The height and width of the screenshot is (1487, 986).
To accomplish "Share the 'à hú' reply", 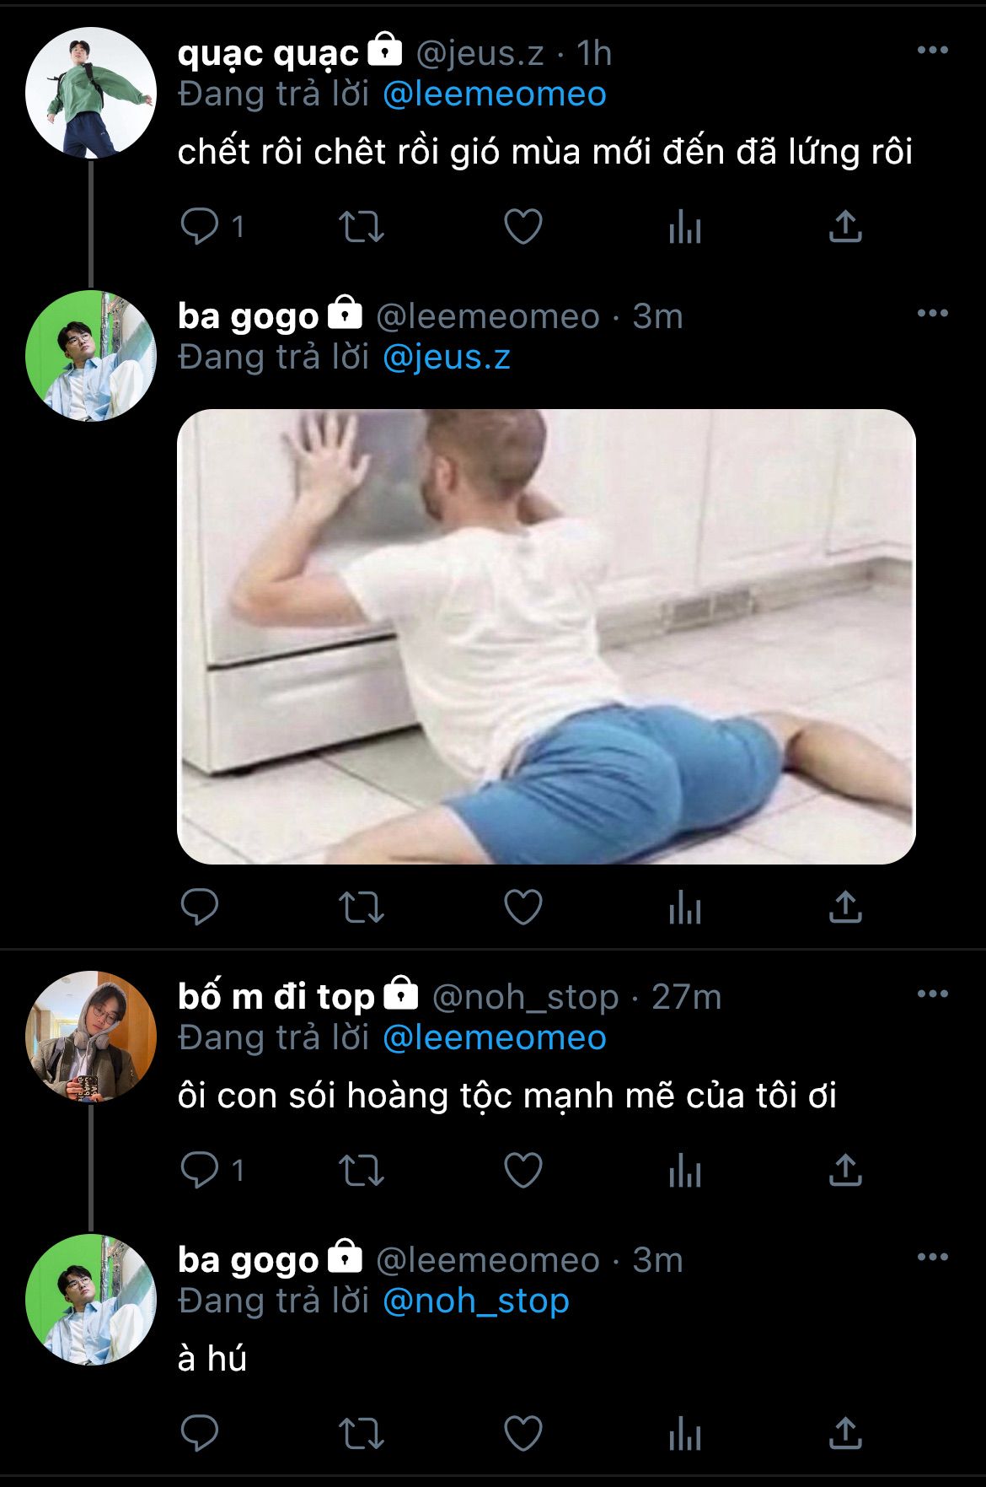I will click(x=845, y=1432).
